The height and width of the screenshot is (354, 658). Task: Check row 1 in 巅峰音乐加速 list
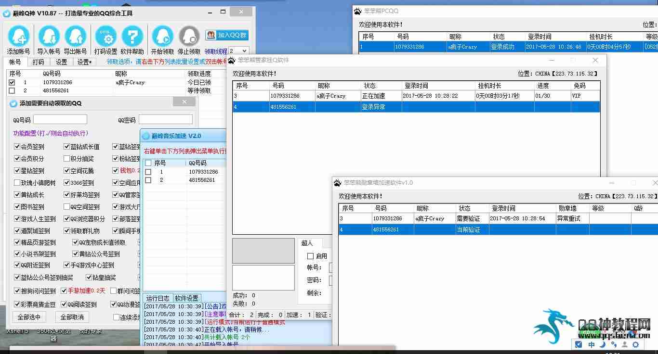pyautogui.click(x=148, y=172)
